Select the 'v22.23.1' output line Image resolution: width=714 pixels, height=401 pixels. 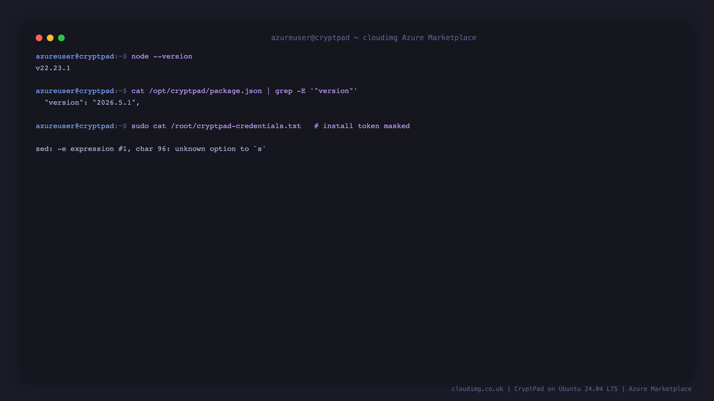tap(53, 68)
